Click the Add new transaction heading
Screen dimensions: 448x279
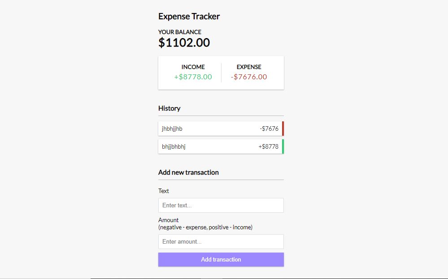click(x=188, y=172)
